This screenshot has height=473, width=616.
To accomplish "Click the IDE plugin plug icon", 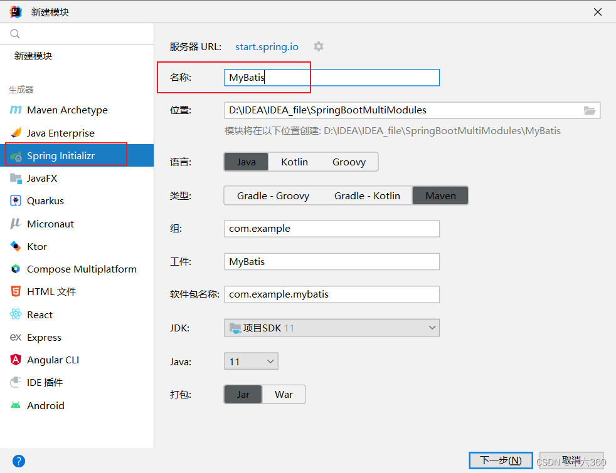I will (15, 382).
